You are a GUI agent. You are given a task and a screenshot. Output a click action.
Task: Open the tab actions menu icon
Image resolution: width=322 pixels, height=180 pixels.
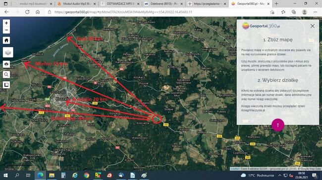[x=5, y=3]
